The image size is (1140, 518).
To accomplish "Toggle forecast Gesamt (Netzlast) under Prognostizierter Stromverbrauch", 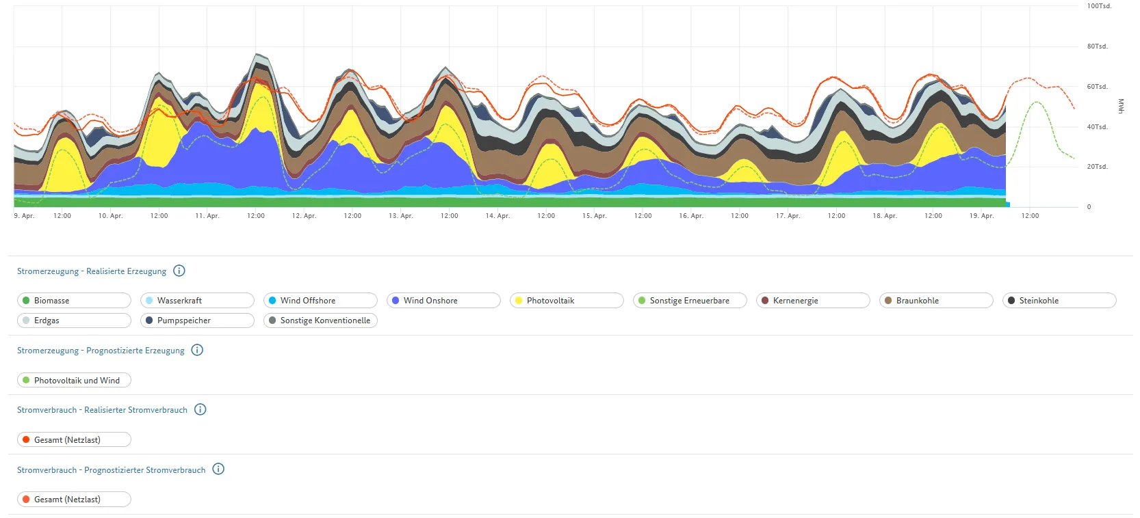I will click(74, 500).
